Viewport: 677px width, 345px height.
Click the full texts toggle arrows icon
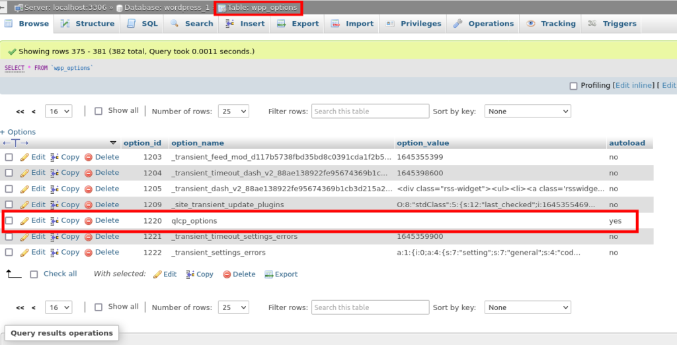(x=16, y=143)
